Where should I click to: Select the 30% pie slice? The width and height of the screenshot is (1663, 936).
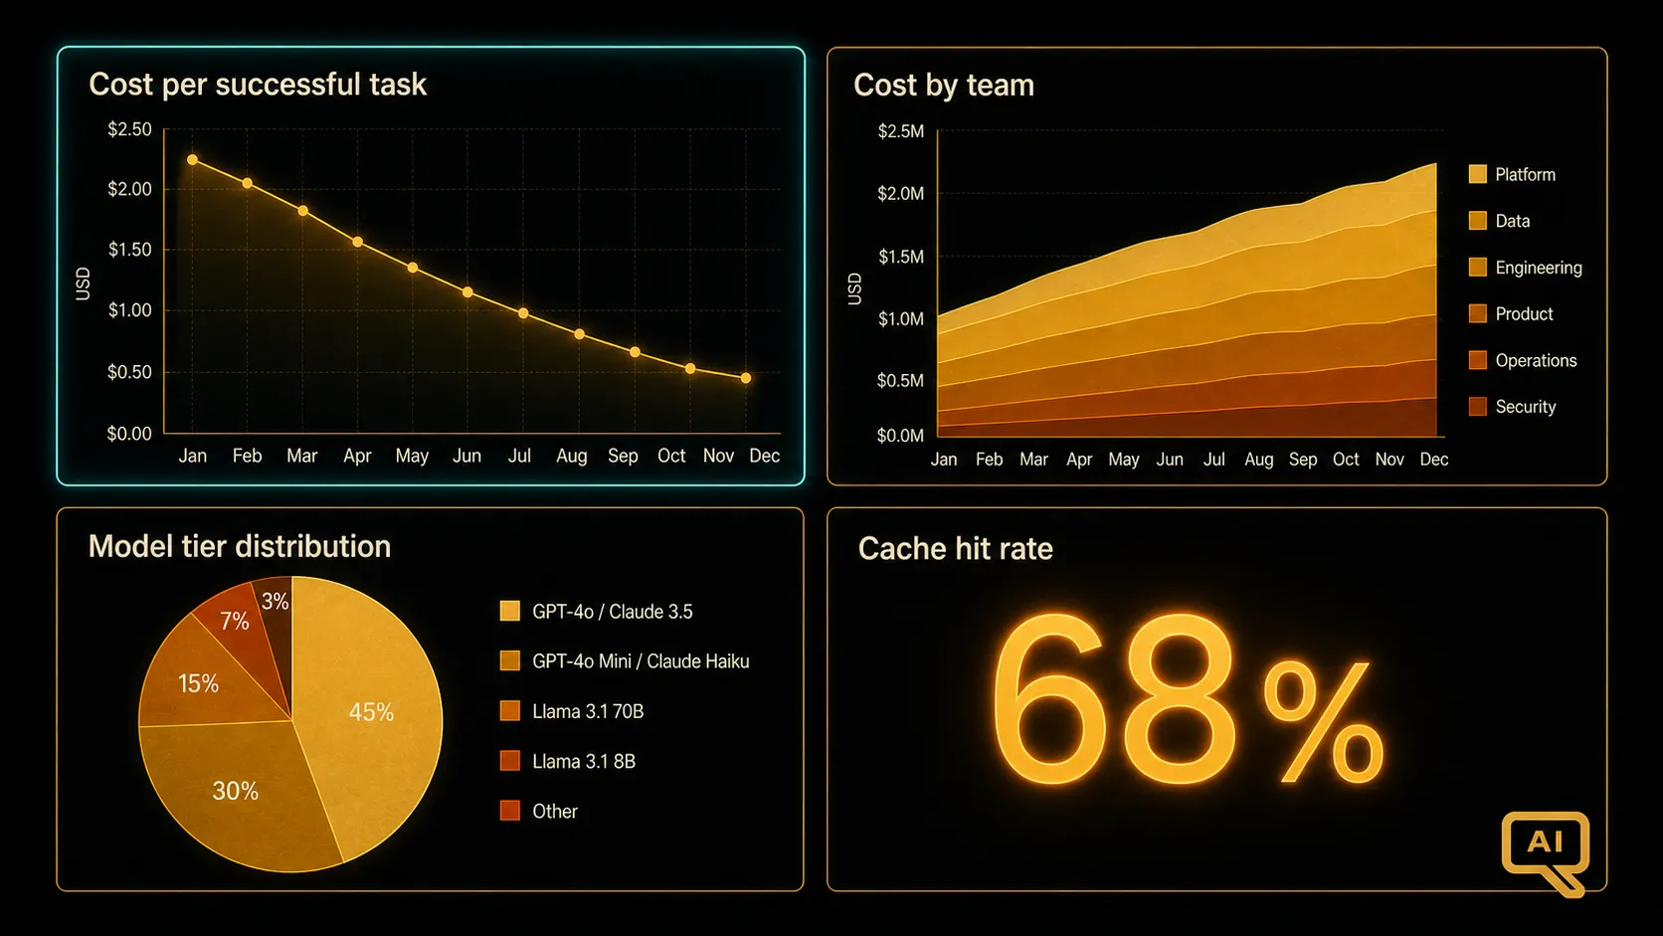(x=236, y=791)
